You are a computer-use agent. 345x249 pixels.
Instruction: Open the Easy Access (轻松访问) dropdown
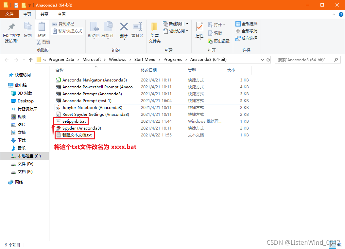click(176, 31)
